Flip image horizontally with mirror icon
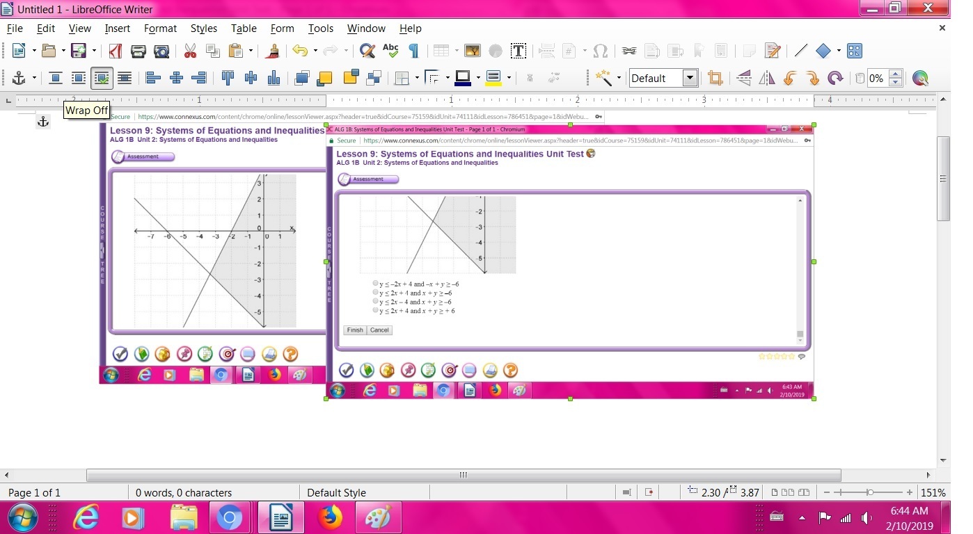 [x=766, y=79]
